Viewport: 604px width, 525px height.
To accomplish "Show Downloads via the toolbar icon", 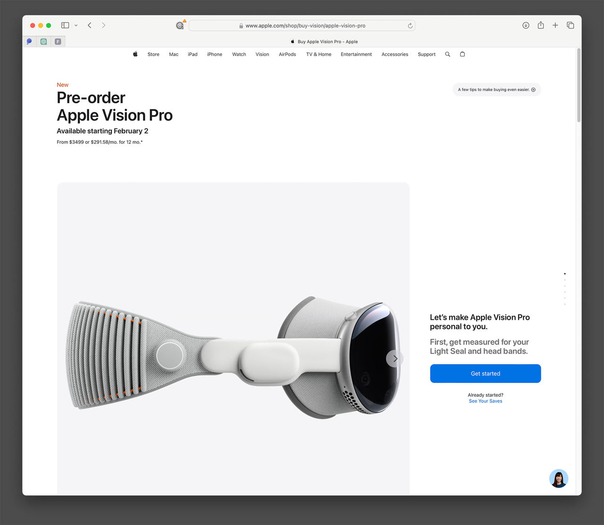I will click(x=526, y=25).
